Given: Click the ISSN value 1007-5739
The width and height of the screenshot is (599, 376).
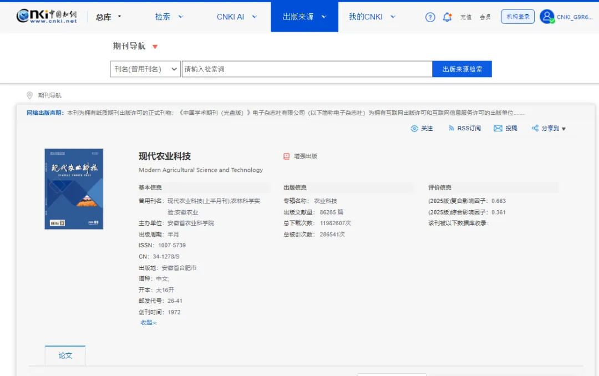Looking at the screenshot, I should 172,245.
